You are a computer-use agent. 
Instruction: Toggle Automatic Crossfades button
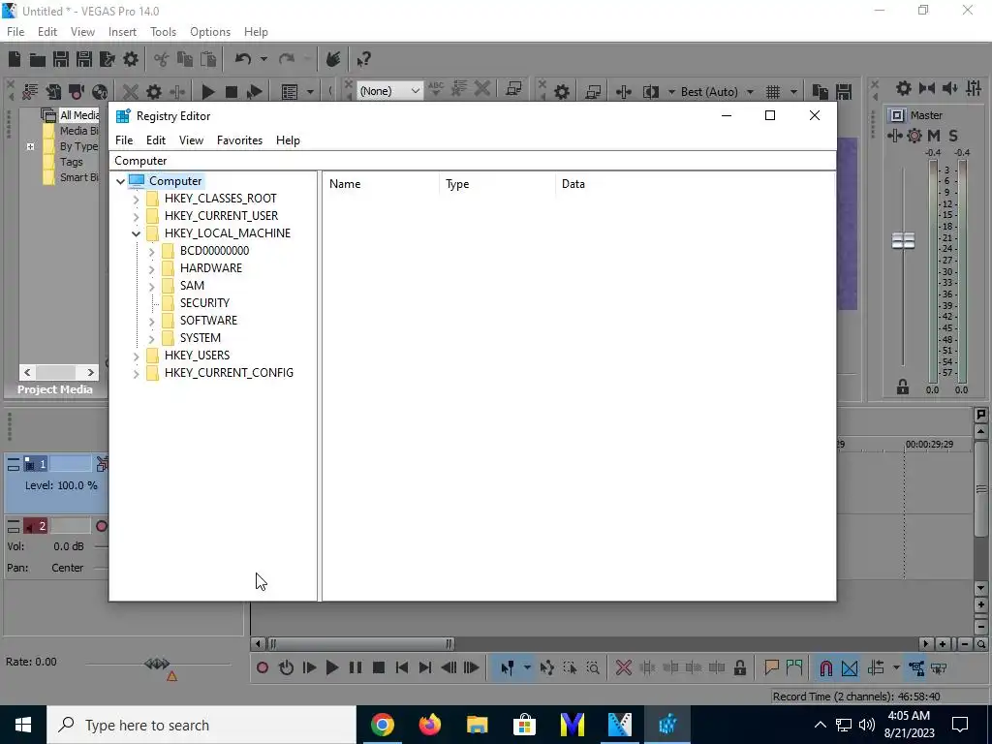pos(850,667)
